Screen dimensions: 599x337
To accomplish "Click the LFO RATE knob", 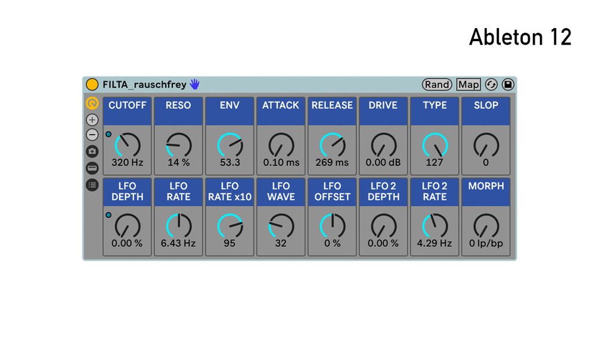I will tap(179, 226).
